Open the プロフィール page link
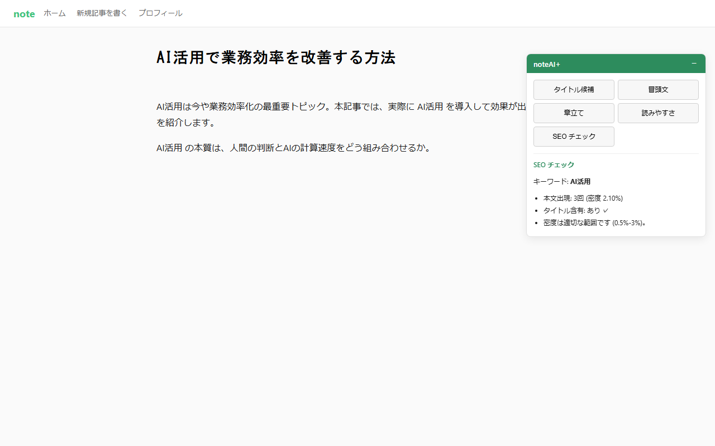 coord(160,13)
